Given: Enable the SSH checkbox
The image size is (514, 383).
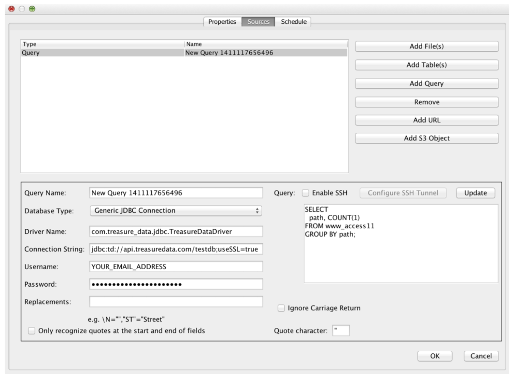Looking at the screenshot, I should (305, 193).
